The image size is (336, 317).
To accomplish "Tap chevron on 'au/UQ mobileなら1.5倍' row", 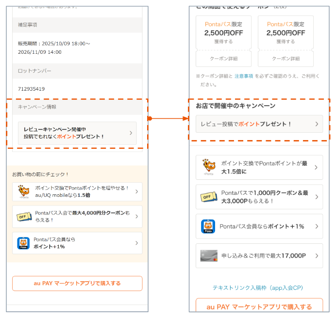I will pyautogui.click(x=136, y=191).
